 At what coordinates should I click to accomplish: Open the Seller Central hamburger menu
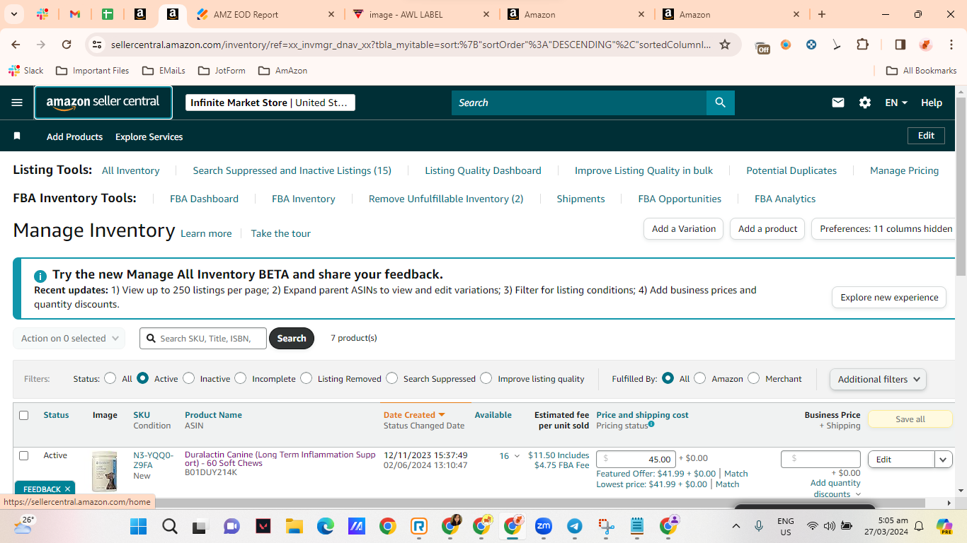(17, 103)
